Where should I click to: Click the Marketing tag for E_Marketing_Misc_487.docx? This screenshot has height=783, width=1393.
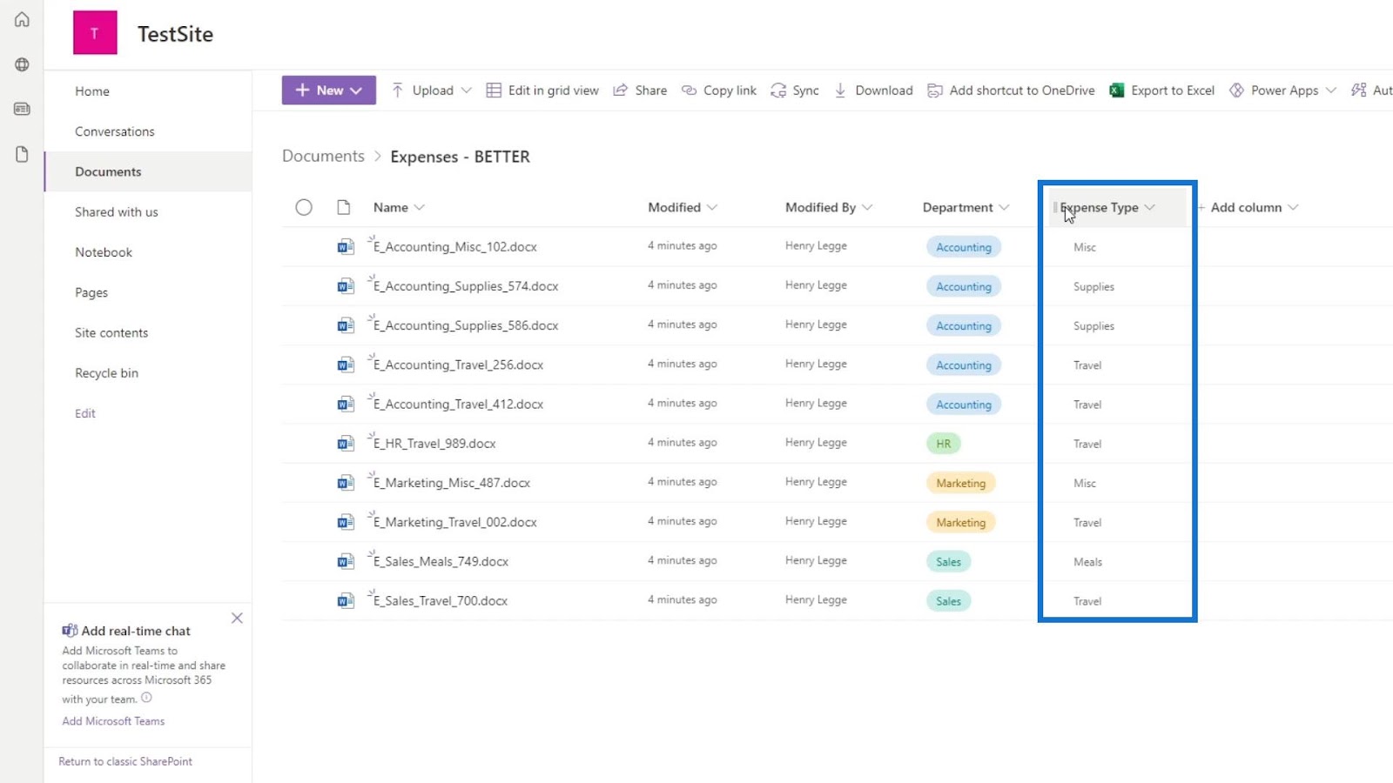[961, 483]
